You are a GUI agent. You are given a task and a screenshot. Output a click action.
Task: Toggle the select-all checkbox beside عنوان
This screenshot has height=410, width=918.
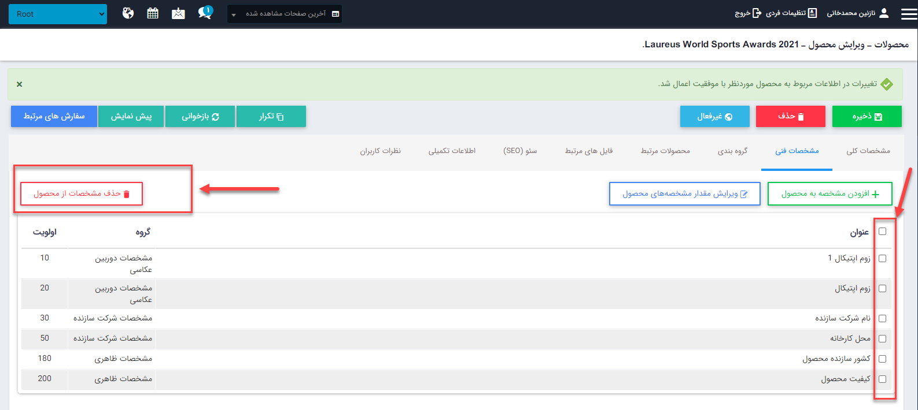point(882,232)
